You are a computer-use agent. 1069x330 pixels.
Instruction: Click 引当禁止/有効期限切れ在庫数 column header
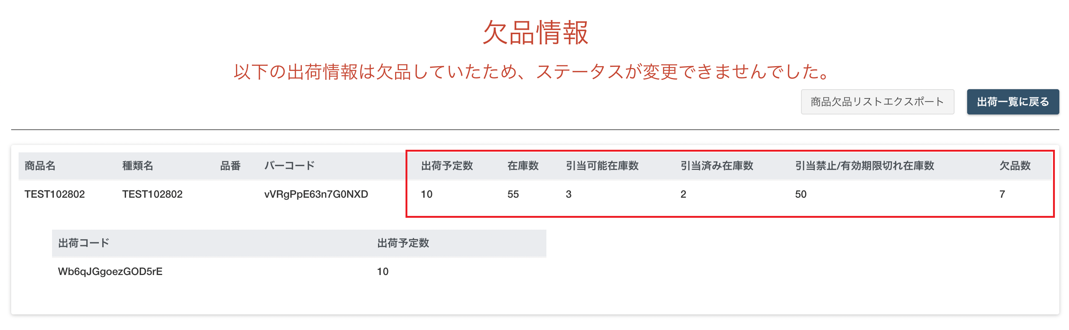tap(865, 166)
